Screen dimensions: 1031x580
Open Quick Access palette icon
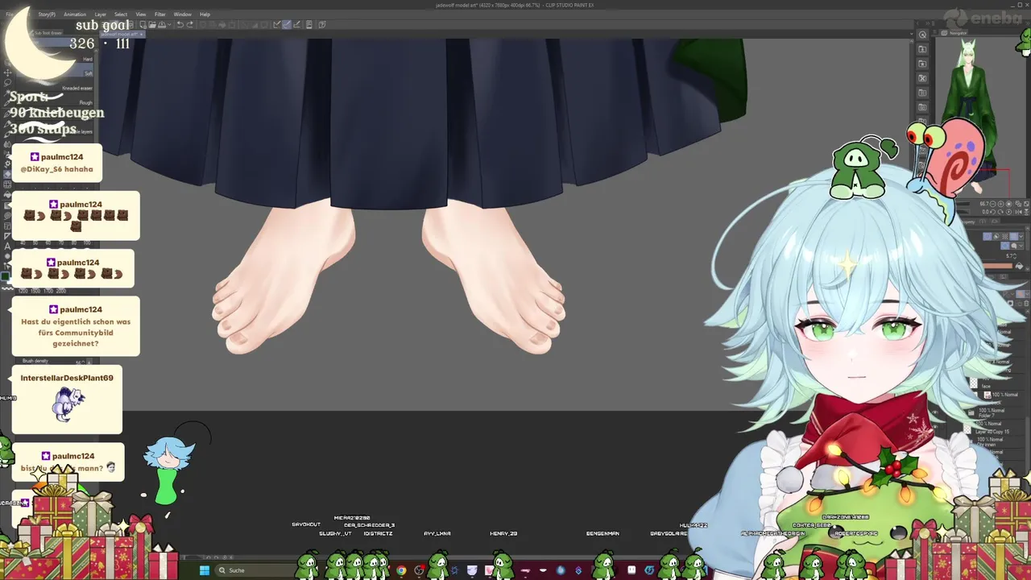pyautogui.click(x=922, y=35)
